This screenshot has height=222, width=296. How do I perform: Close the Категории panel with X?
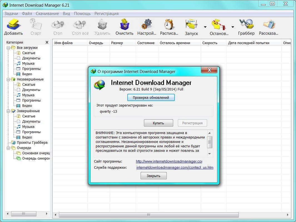pos(47,42)
